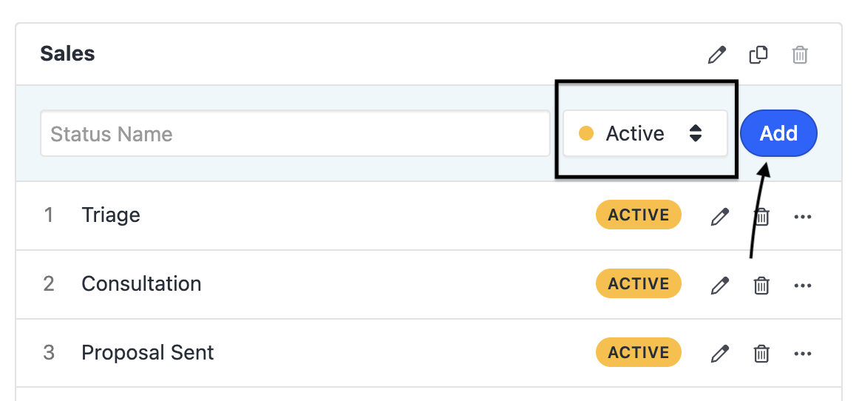Open more options for Triage
This screenshot has width=859, height=401.
[x=803, y=216]
